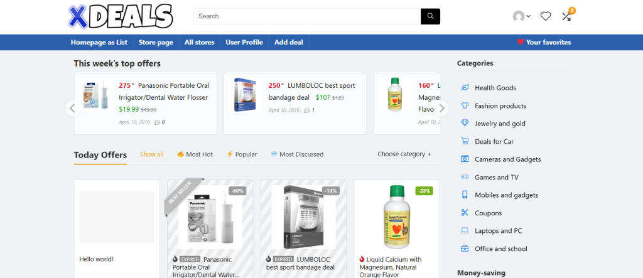Open the wishlist heart icon

point(546,16)
